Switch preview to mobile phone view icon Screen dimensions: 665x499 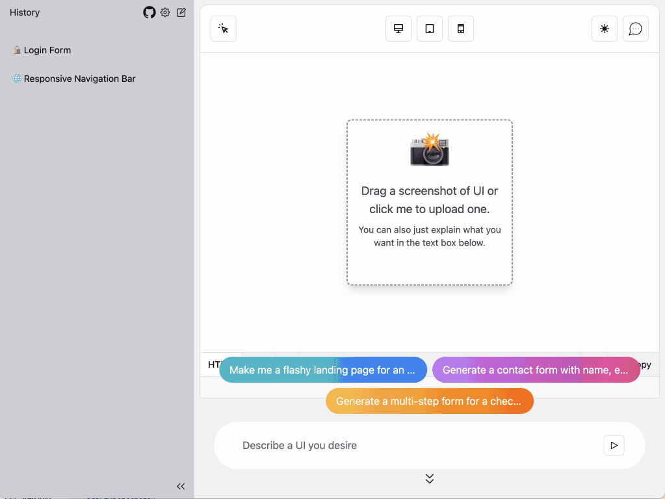coord(460,28)
